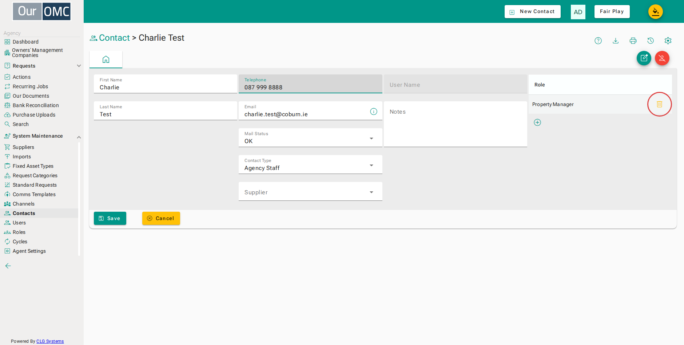The height and width of the screenshot is (345, 684).
Task: Click the New Contact button
Action: (532, 12)
